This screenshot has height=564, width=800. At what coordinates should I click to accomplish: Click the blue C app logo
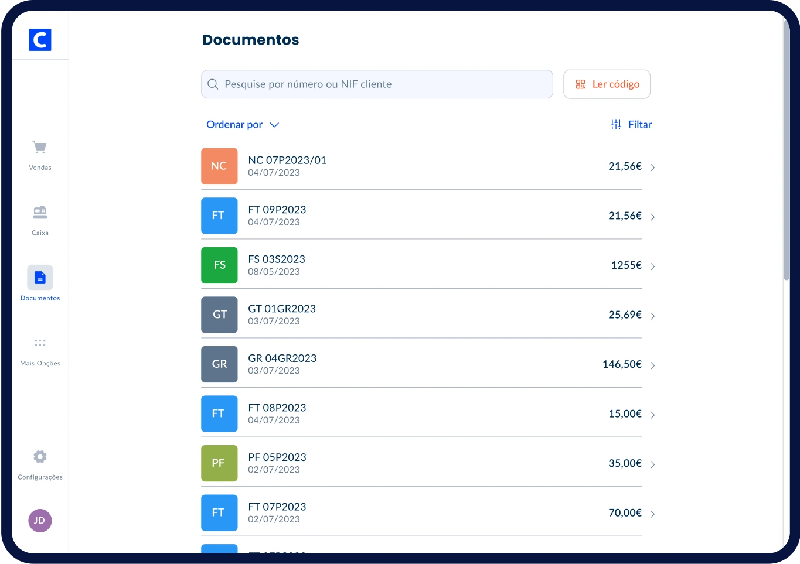coord(40,40)
